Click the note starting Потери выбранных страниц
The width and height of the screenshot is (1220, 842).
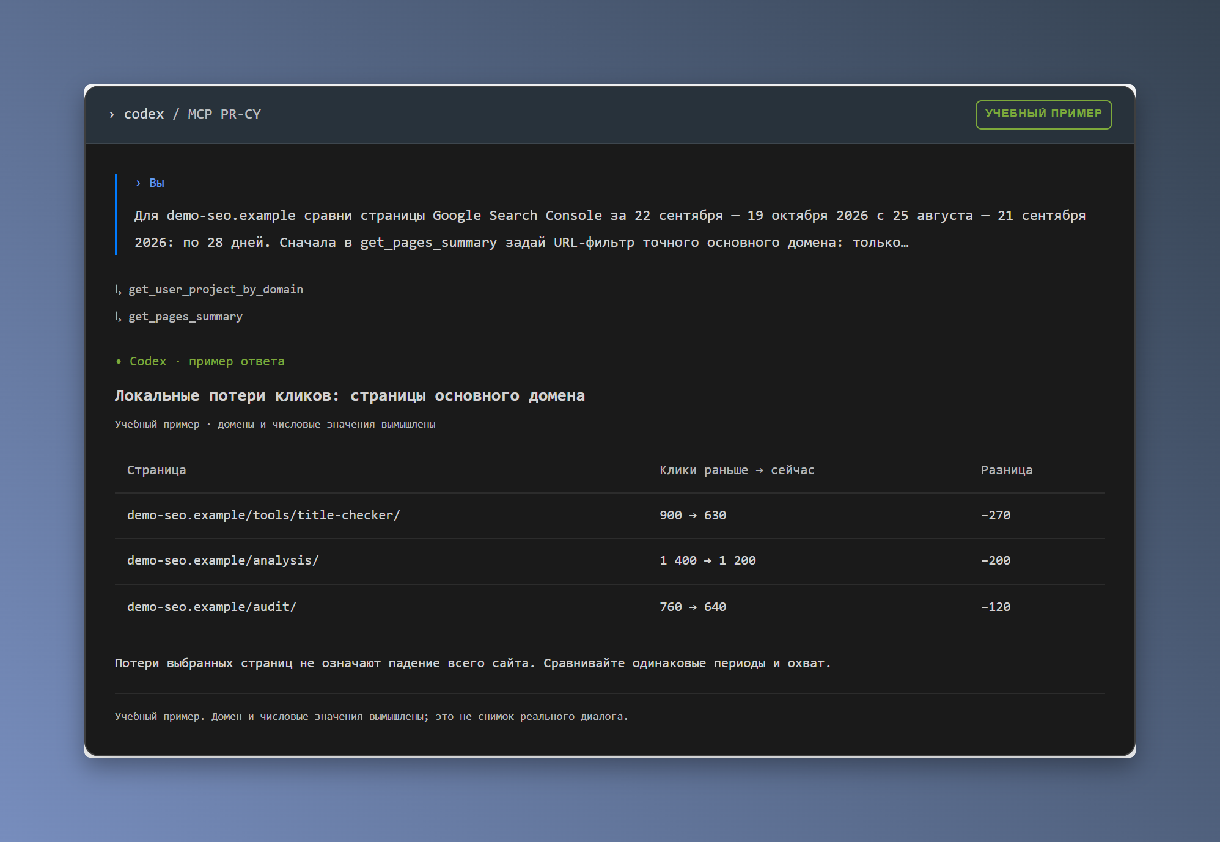(472, 663)
